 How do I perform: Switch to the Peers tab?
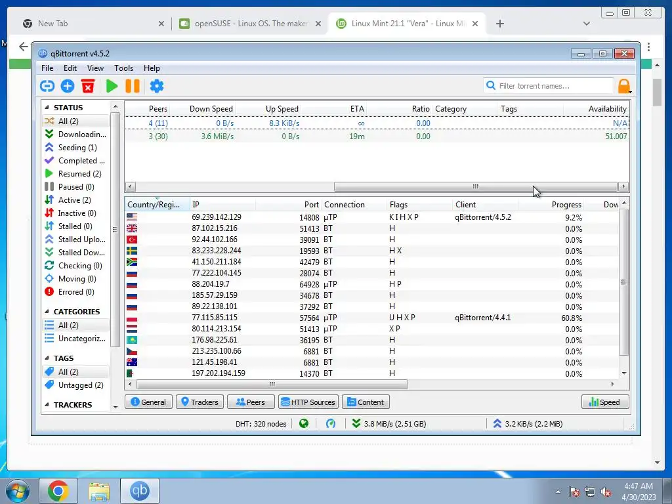pos(251,402)
